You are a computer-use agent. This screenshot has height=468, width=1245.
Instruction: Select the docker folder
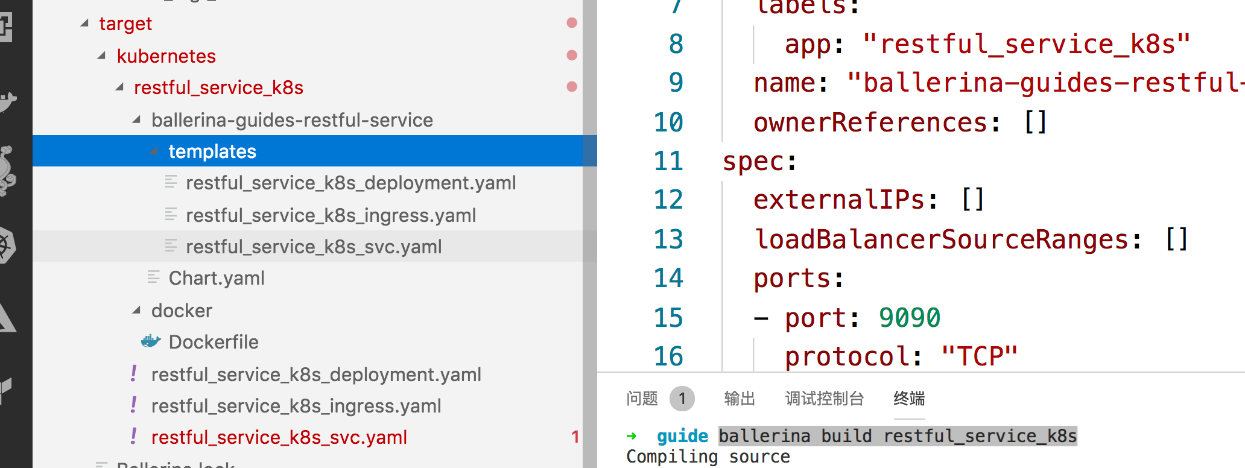pos(182,311)
